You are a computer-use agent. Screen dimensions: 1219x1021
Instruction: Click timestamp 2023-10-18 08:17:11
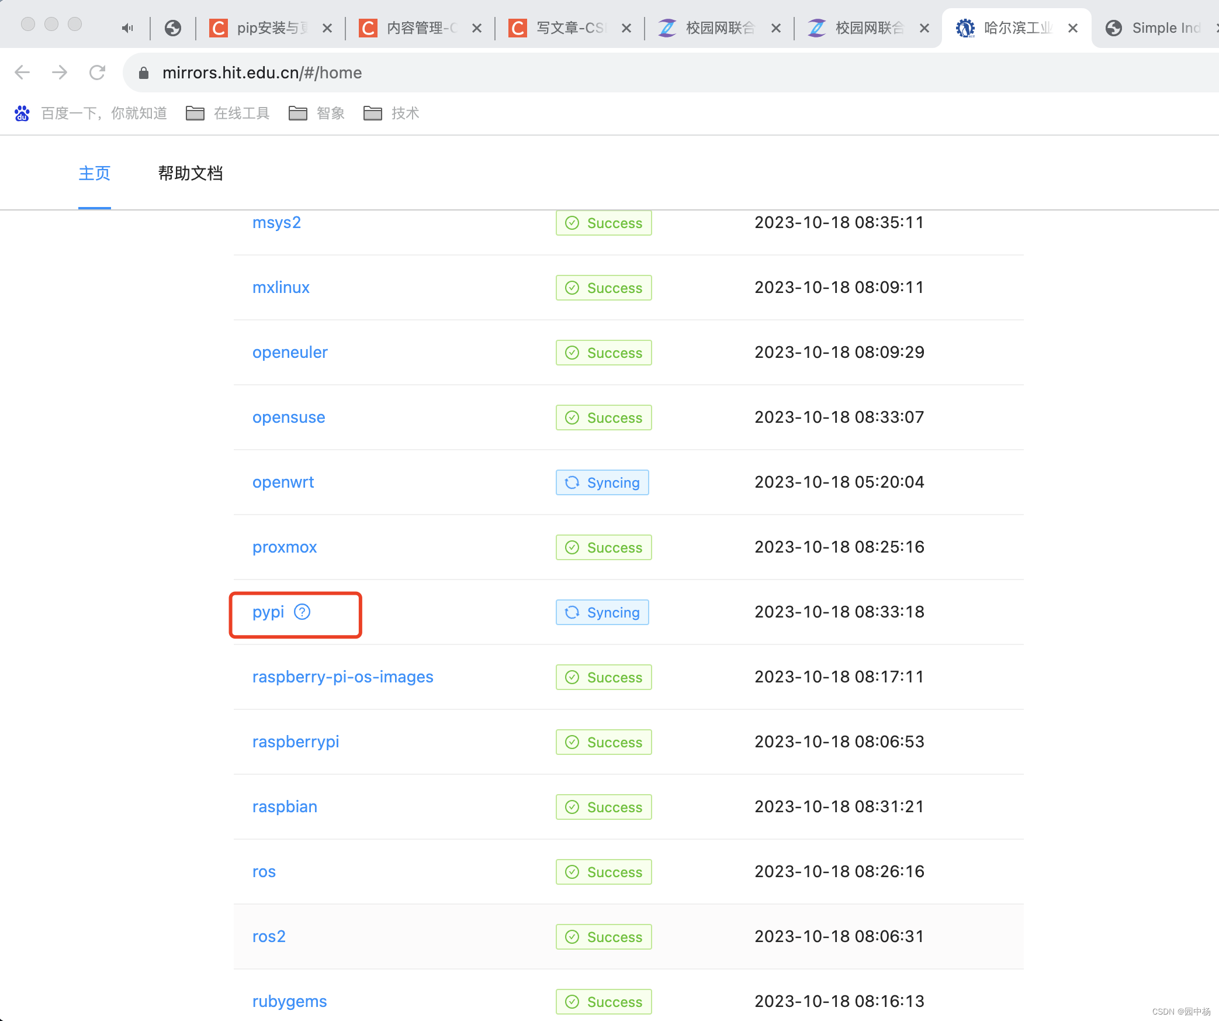click(839, 677)
